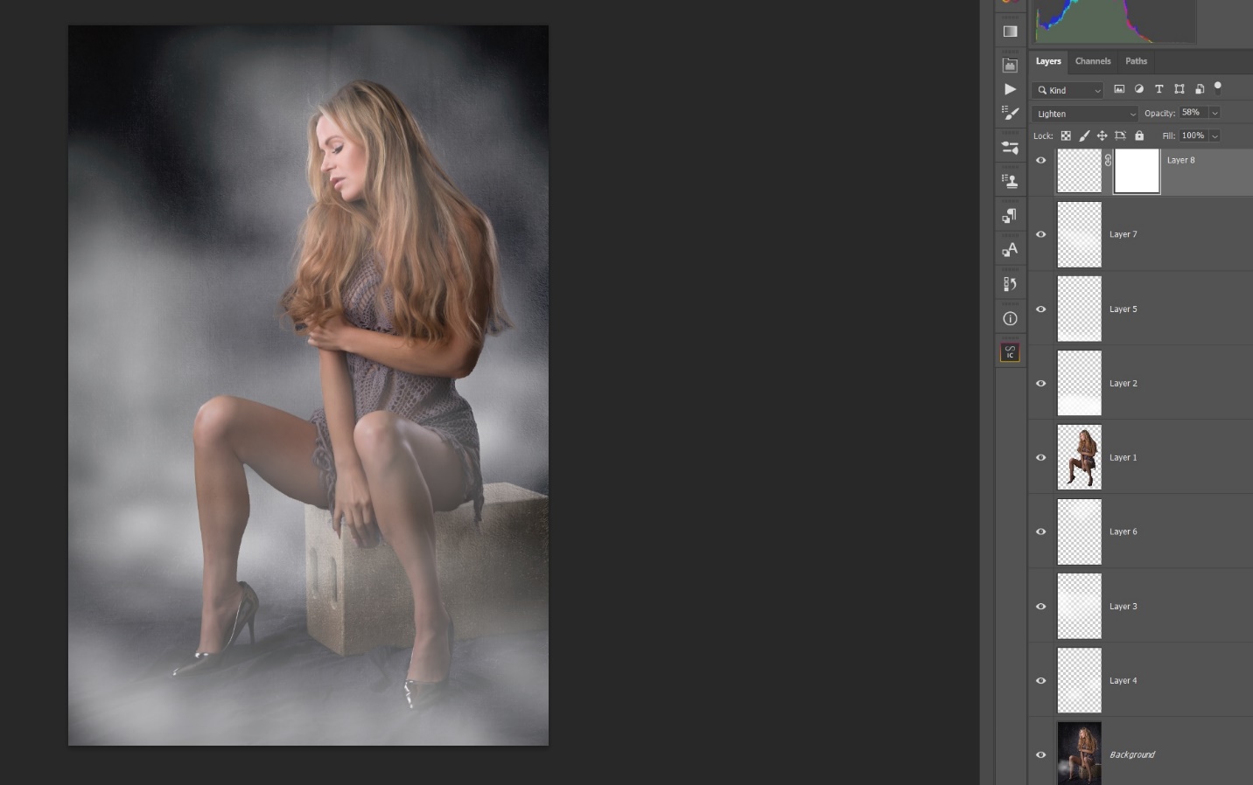Expand the Opacity slider dropdown arrow
This screenshot has height=785, width=1253.
point(1214,113)
